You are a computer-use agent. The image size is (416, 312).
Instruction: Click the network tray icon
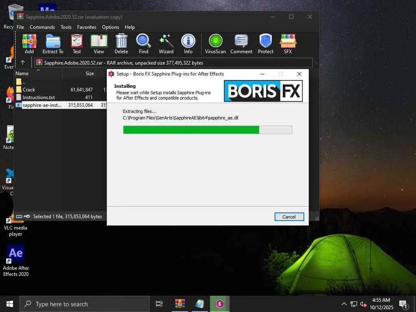tap(353, 304)
